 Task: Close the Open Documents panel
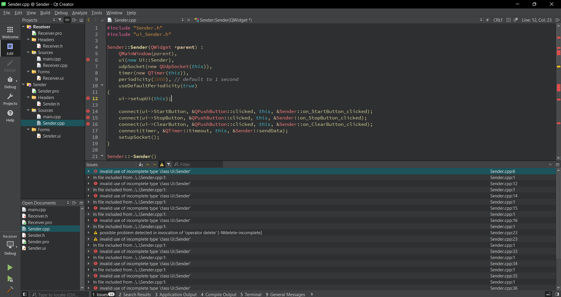(82, 203)
